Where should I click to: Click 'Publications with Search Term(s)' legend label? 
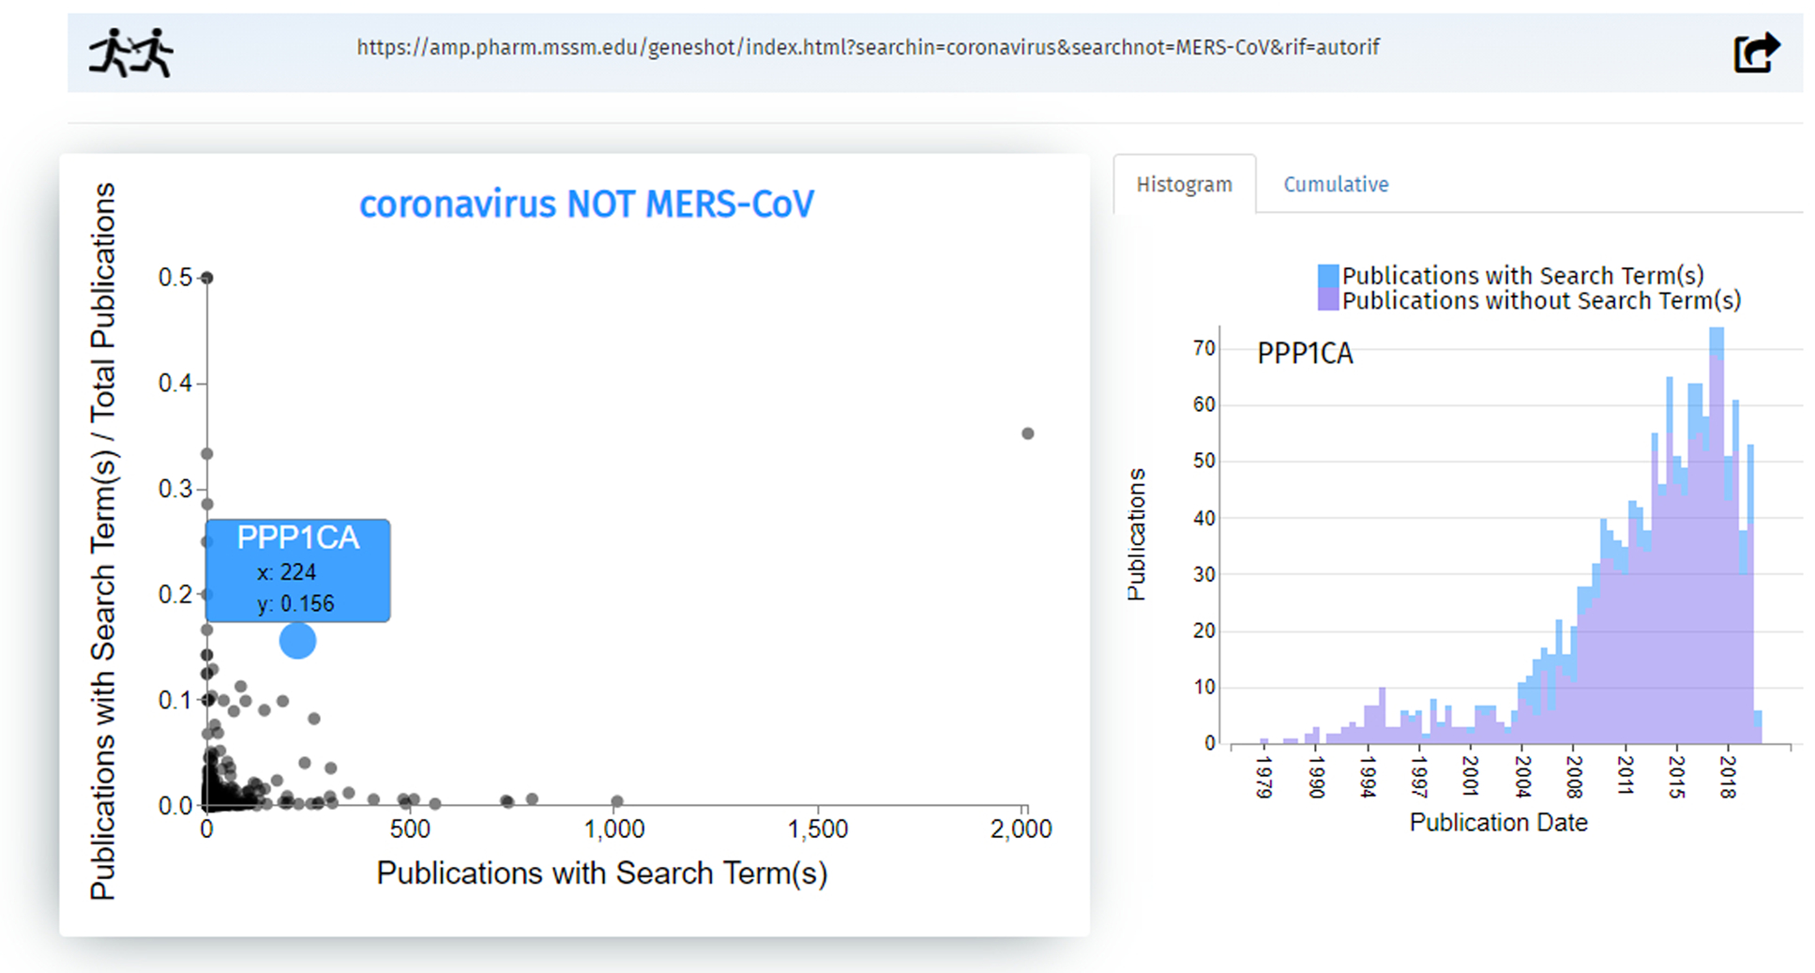[x=1522, y=276]
